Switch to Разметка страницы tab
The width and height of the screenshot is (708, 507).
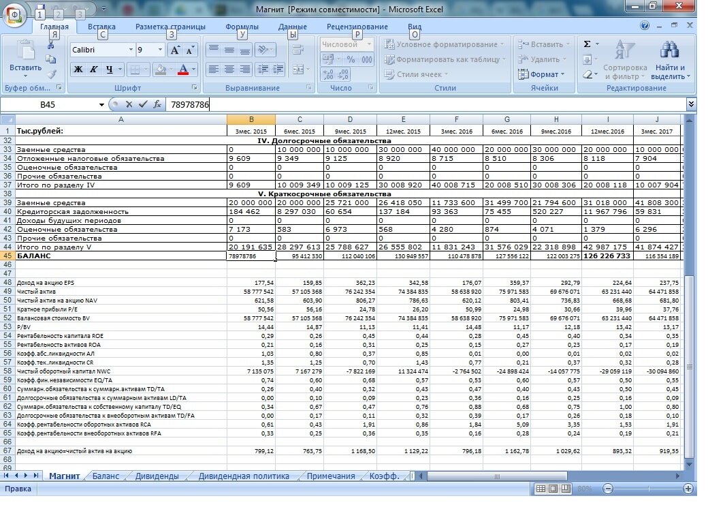click(x=170, y=27)
